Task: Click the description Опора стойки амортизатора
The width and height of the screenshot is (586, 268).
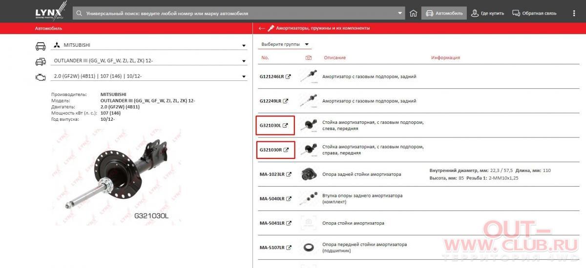Action: point(353,223)
